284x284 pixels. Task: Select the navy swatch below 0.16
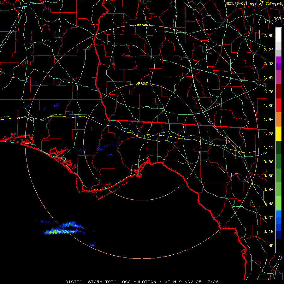tap(279, 235)
